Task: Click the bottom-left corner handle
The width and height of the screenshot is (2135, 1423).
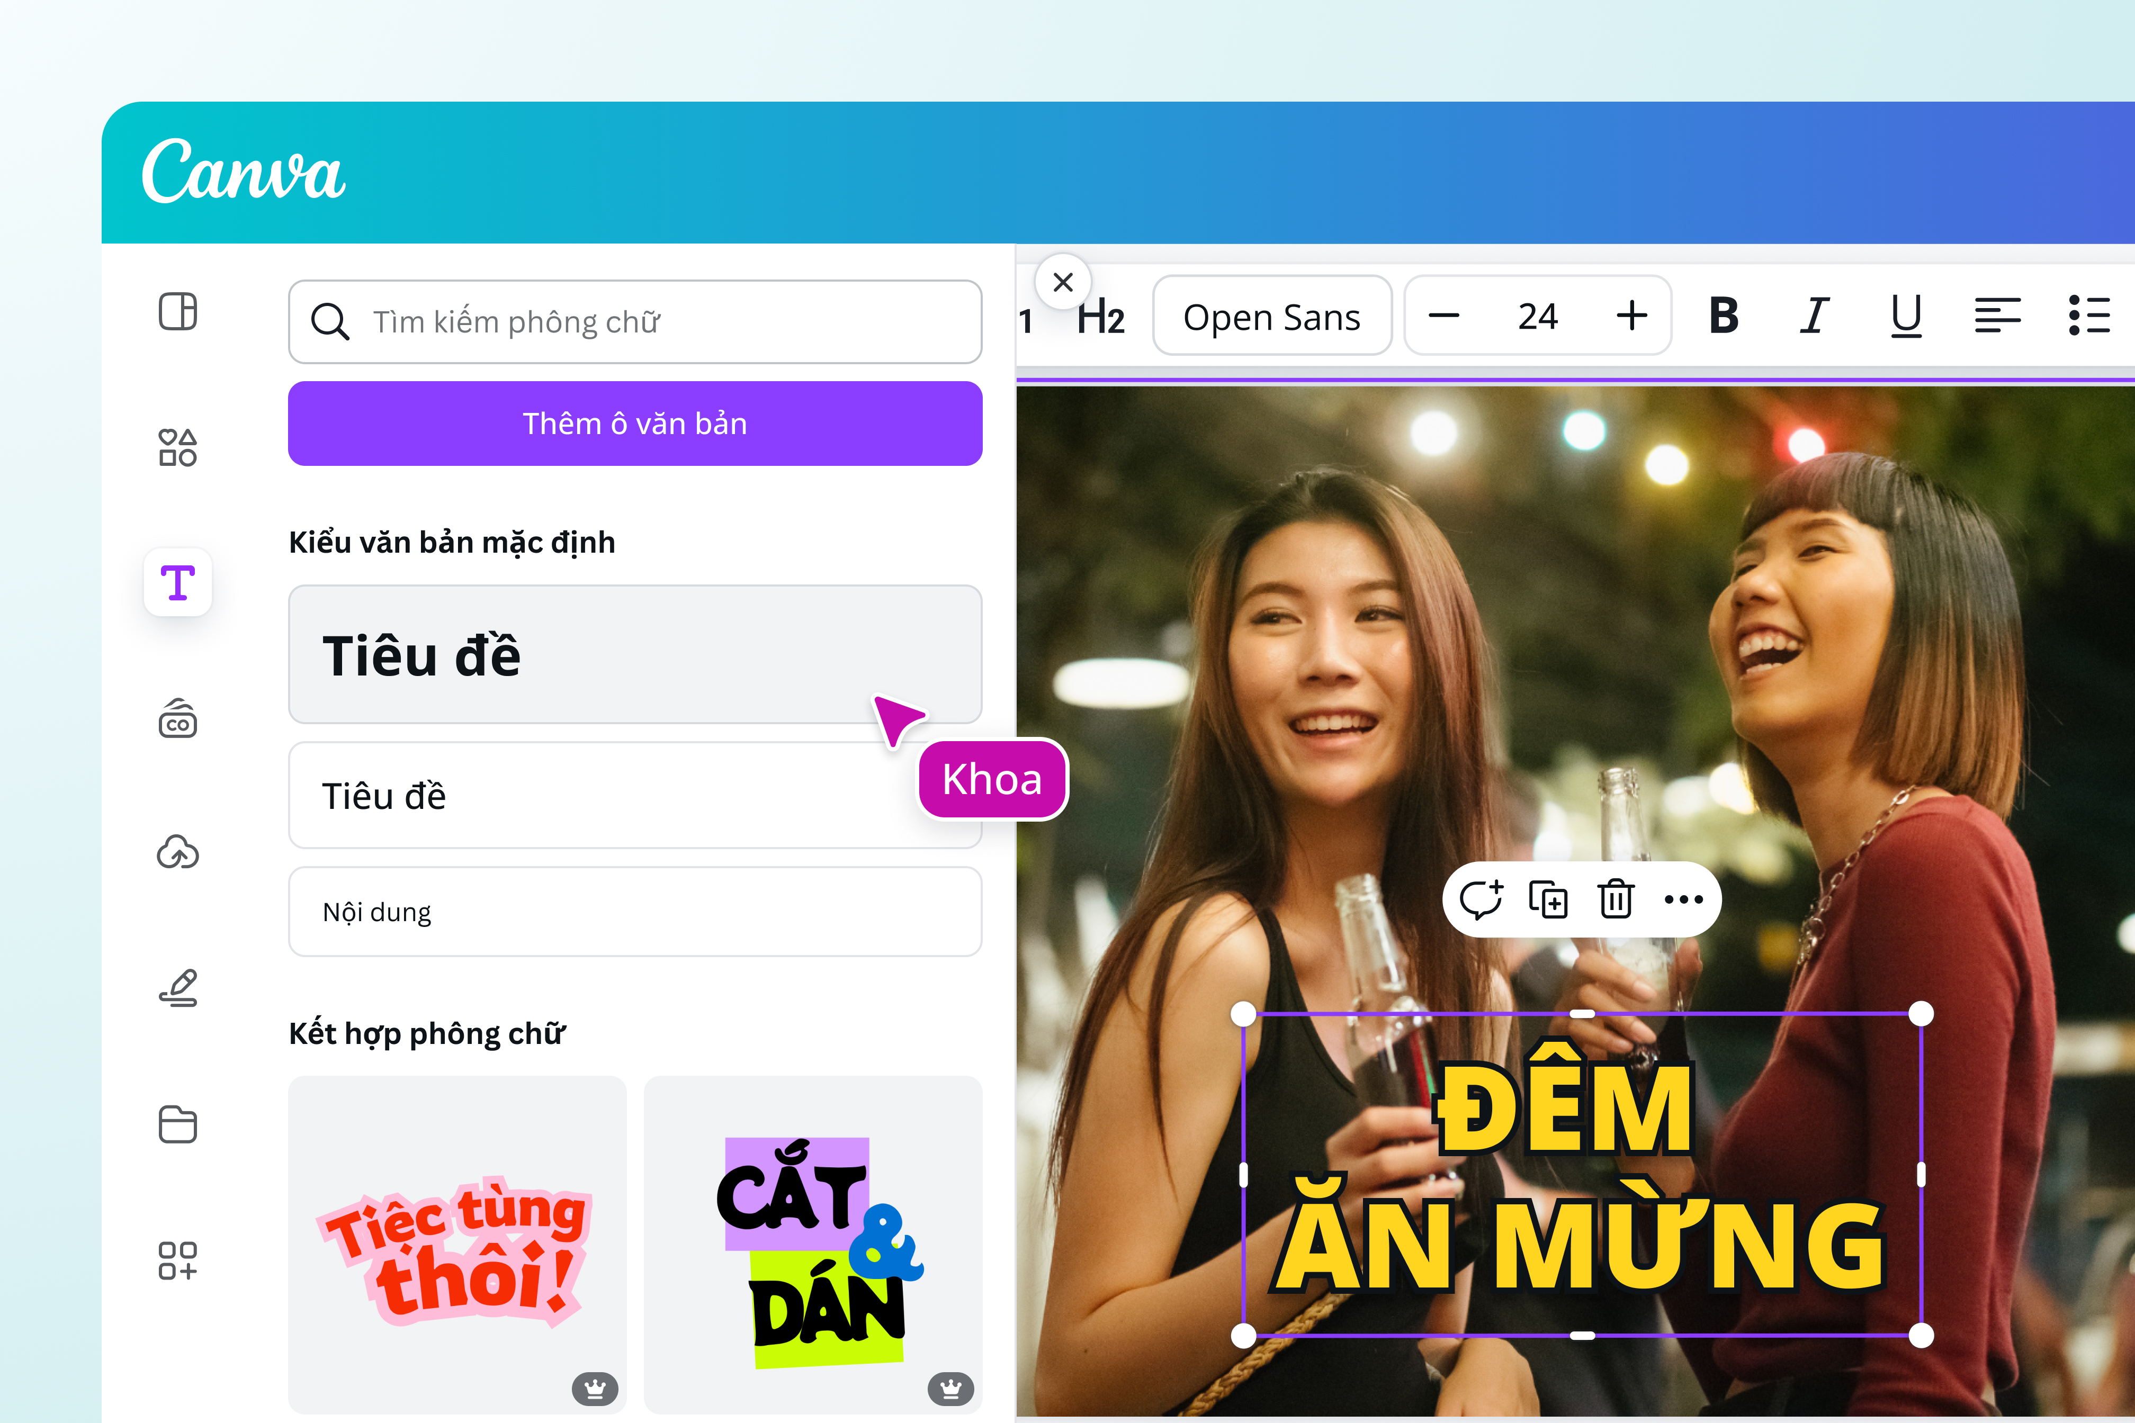Action: tap(1244, 1335)
